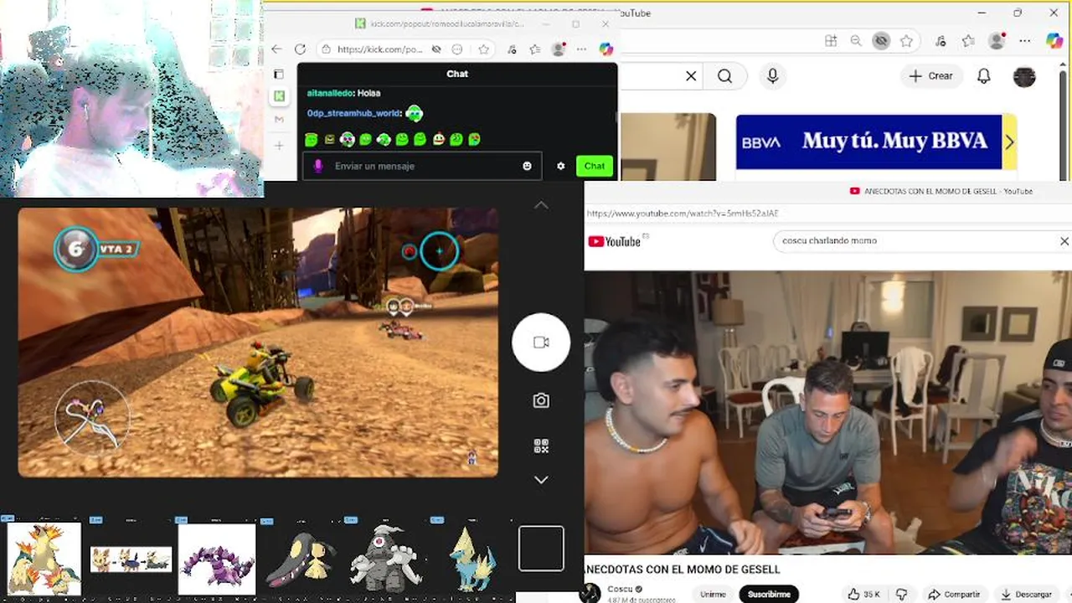Clear the top YouTube search box
This screenshot has width=1072, height=603.
coord(691,76)
